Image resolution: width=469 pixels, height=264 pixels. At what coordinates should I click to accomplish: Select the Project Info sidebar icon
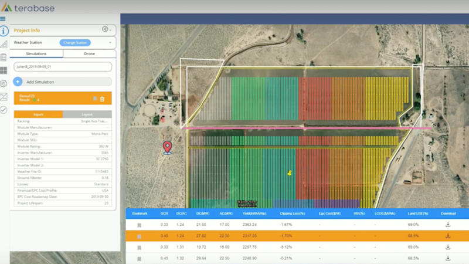click(x=4, y=31)
